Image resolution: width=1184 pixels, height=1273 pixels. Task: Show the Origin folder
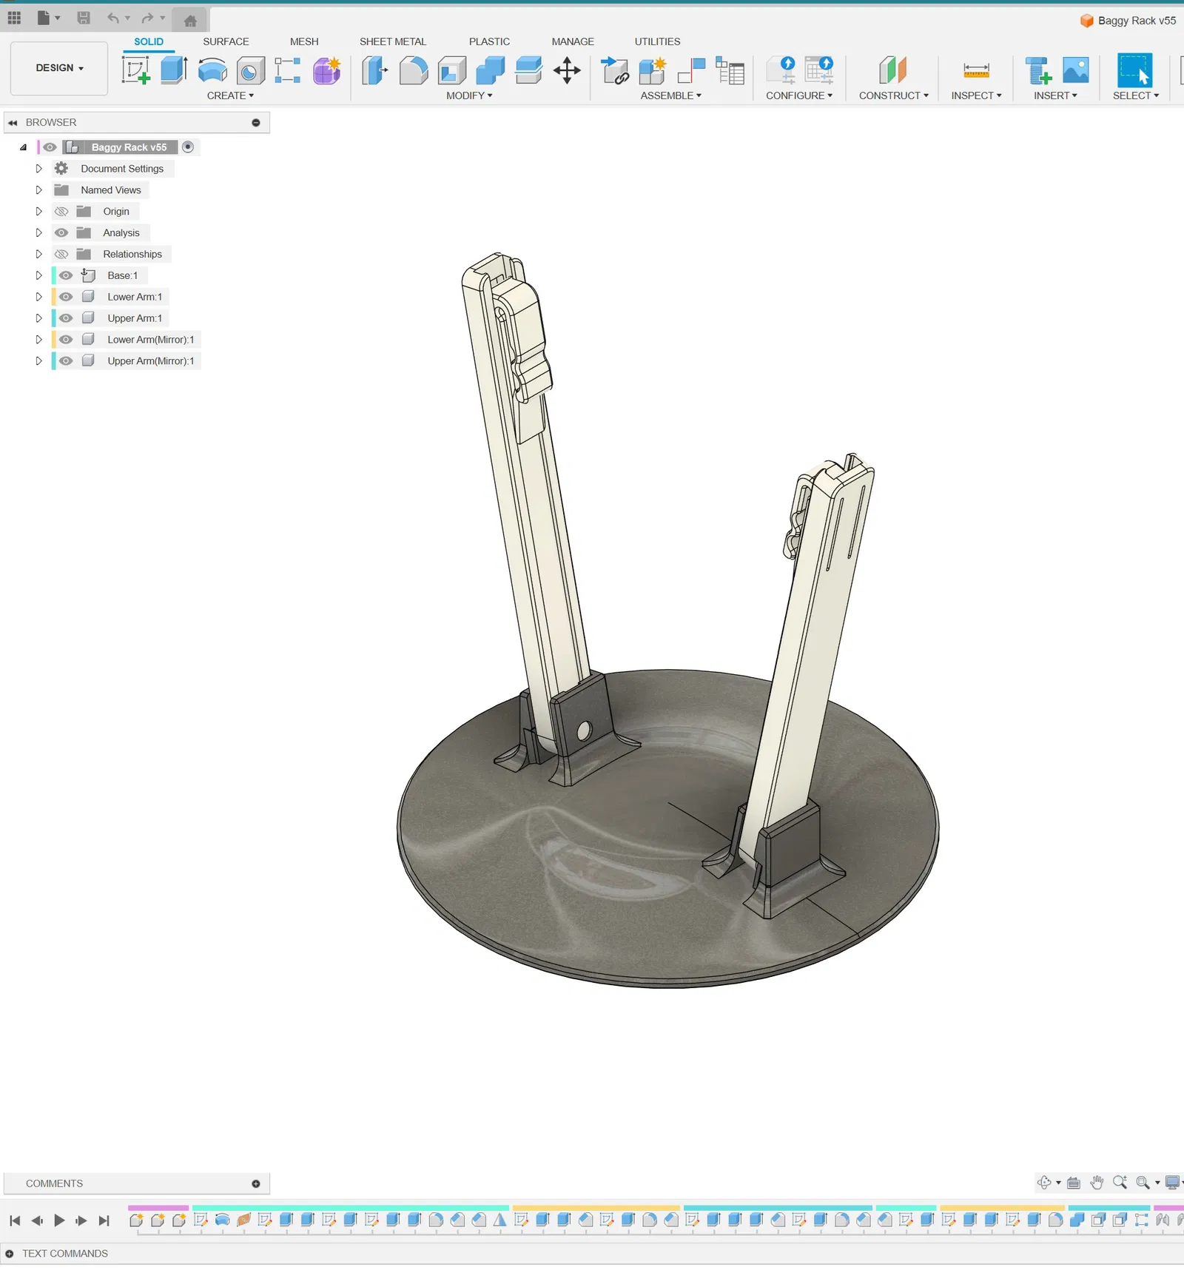61,212
